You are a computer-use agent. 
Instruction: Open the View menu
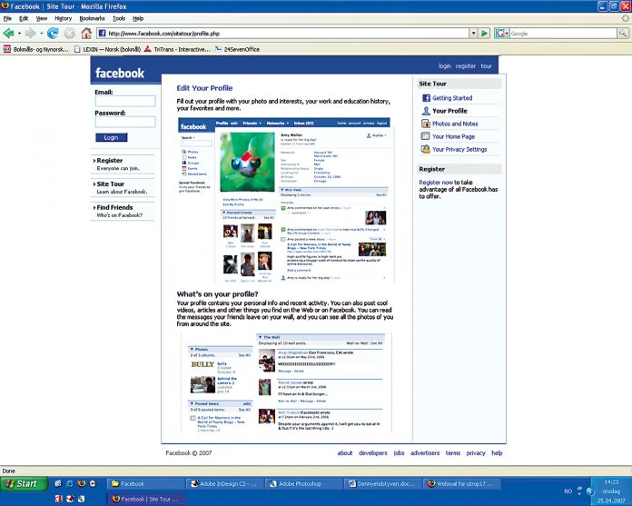pyautogui.click(x=41, y=18)
